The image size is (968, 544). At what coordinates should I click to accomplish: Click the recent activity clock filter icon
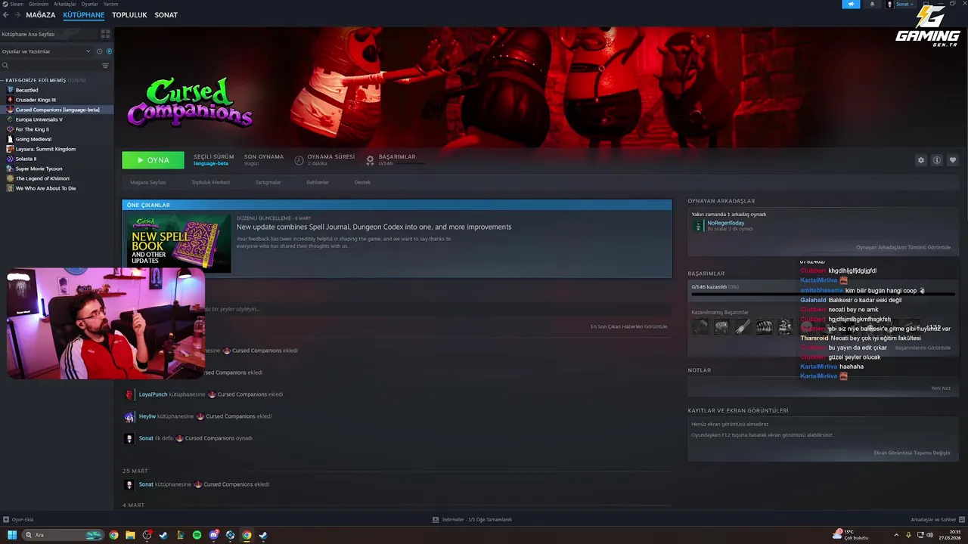[x=98, y=51]
